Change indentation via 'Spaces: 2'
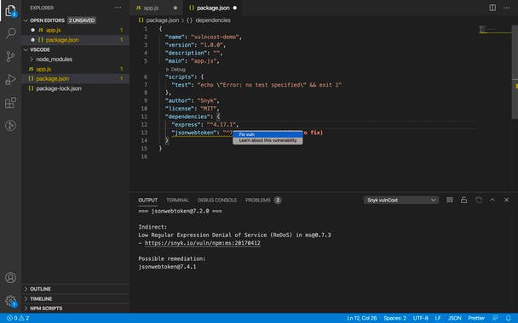This screenshot has height=323, width=518. click(394, 318)
